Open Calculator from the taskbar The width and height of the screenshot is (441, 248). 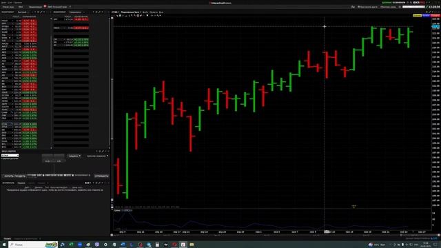coord(157,245)
